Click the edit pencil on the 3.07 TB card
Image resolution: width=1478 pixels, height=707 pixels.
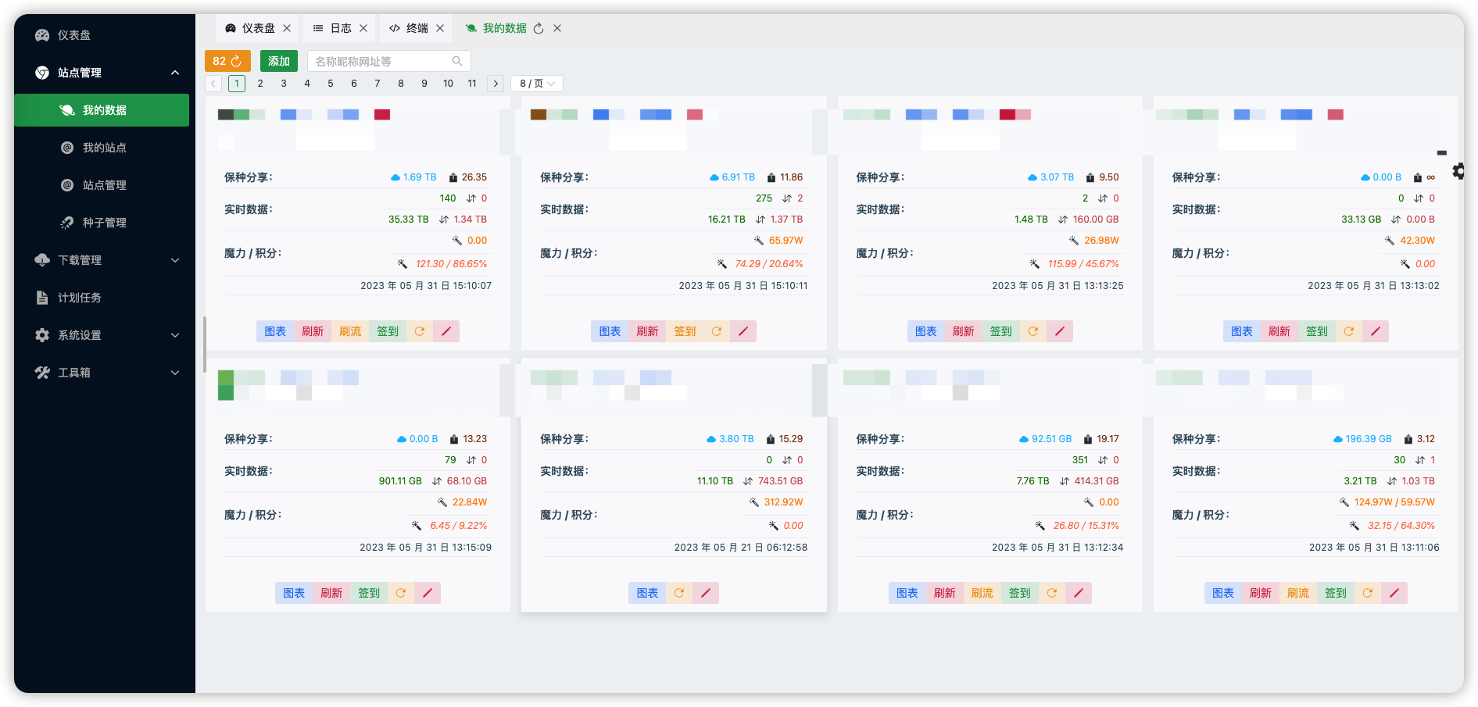click(1060, 331)
